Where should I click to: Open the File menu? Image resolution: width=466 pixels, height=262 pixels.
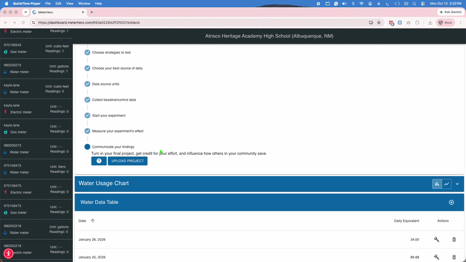tap(48, 3)
